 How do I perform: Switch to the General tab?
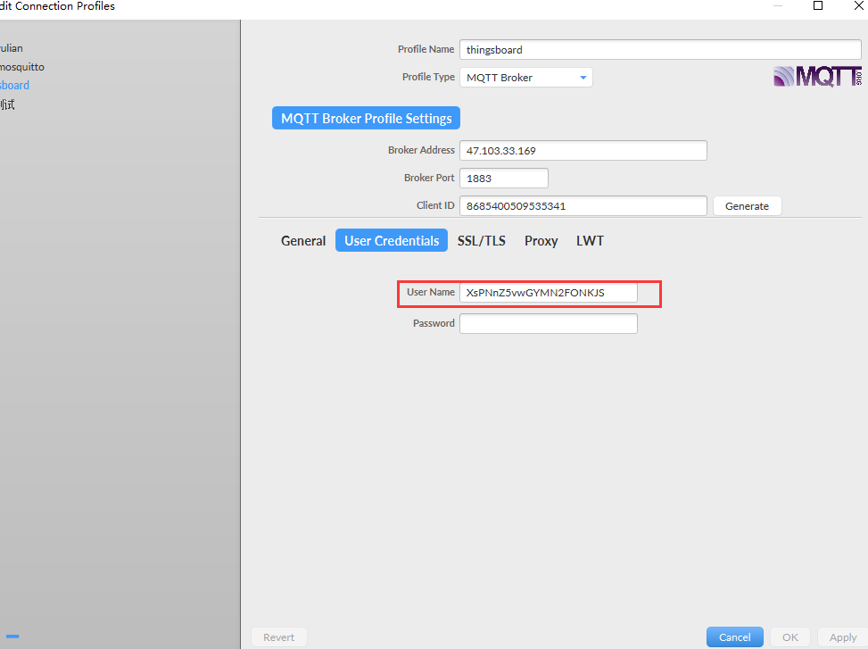coord(302,241)
